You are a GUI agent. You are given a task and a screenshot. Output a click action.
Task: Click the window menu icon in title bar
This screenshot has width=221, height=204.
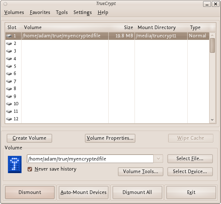point(5,4)
